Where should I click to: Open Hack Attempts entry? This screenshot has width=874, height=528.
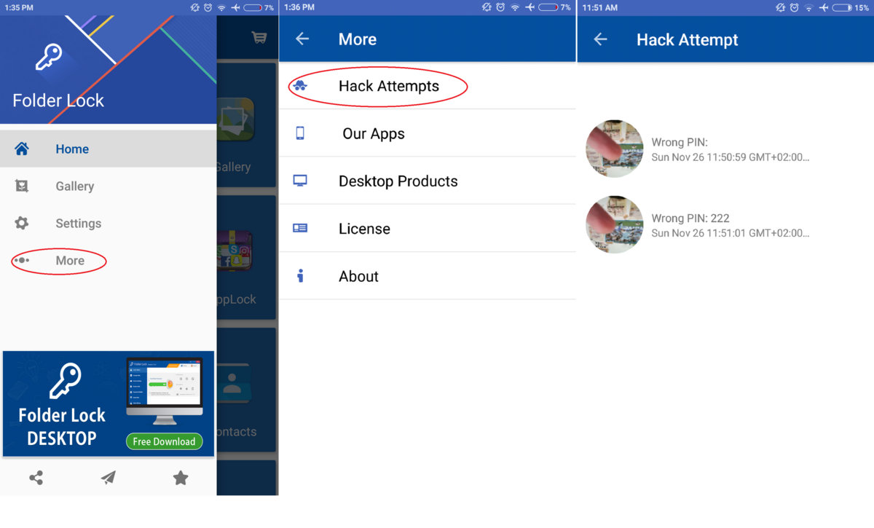(428, 86)
